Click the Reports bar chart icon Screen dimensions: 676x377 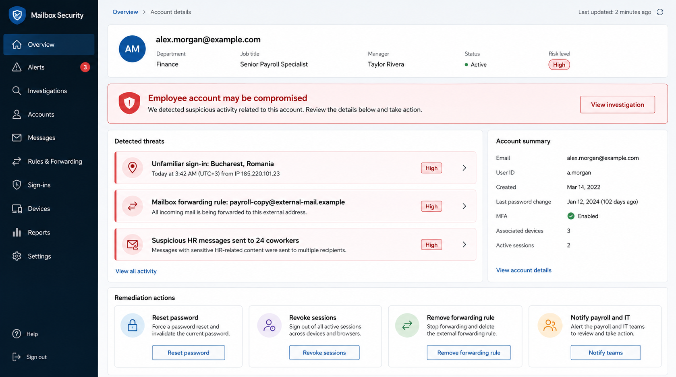tap(17, 232)
